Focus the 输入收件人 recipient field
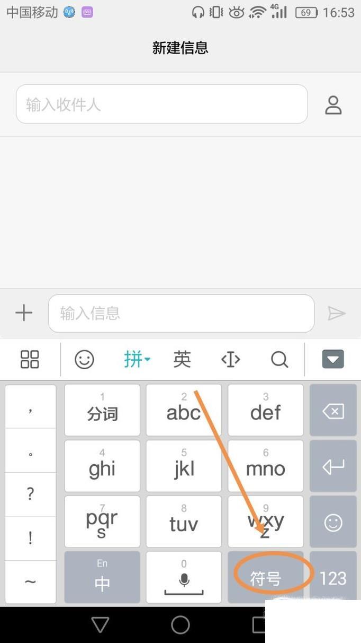361x643 pixels. click(x=161, y=104)
